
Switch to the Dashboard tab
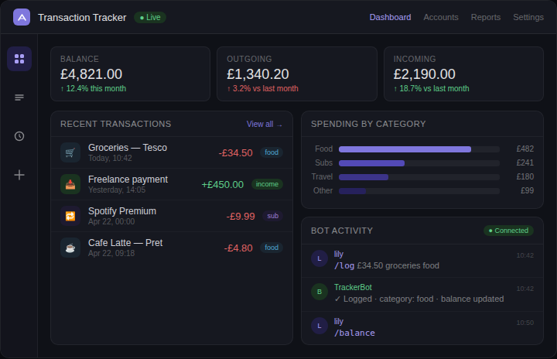(390, 17)
